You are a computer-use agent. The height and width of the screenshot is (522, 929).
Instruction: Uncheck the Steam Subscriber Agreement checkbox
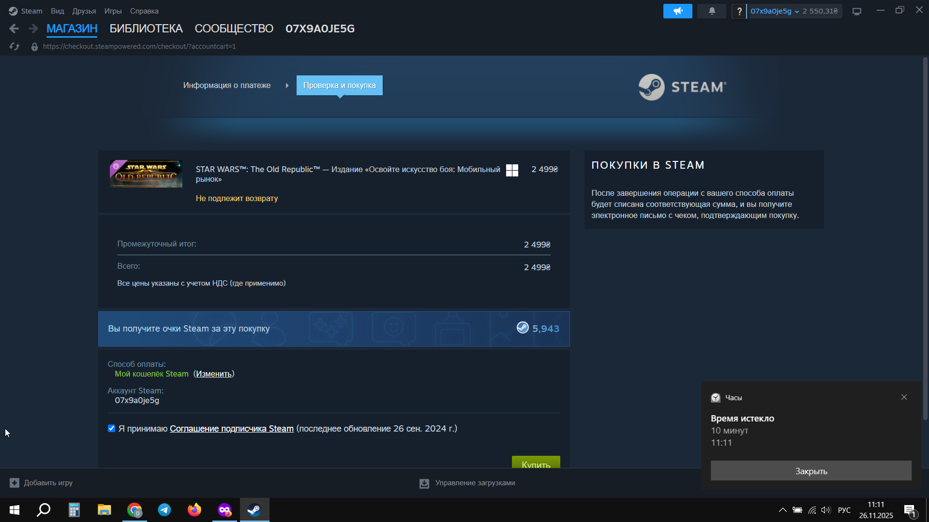point(112,429)
